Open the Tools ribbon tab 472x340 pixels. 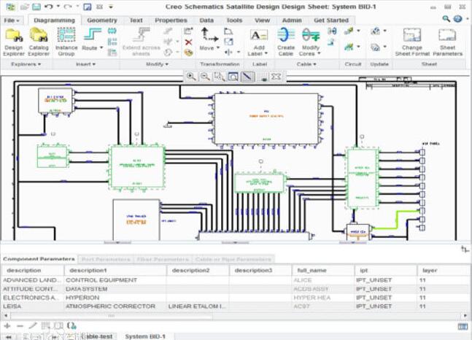[234, 20]
